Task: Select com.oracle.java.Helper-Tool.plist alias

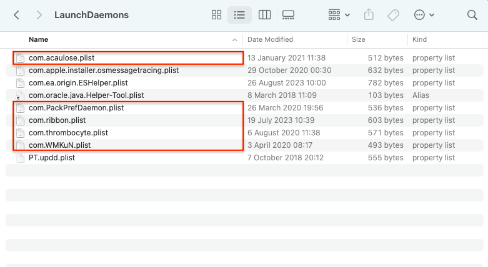Action: click(x=86, y=95)
